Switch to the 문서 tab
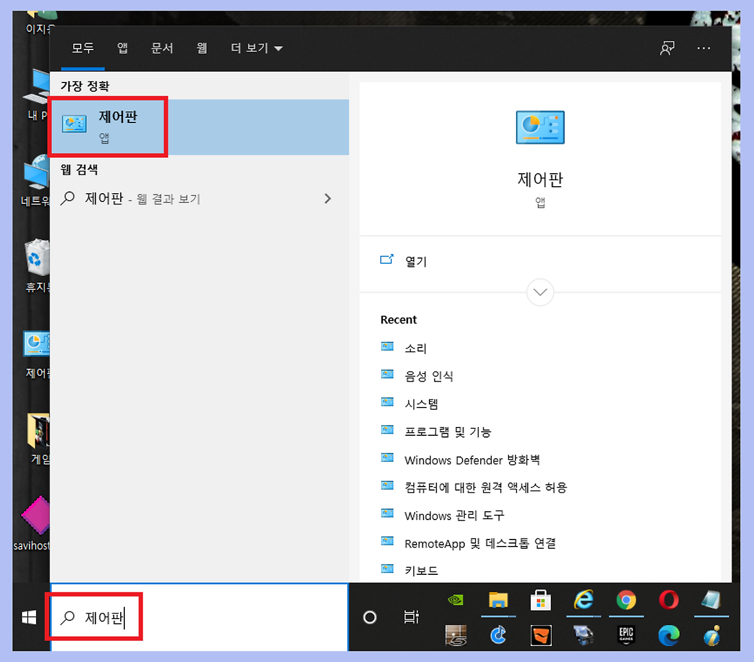The height and width of the screenshot is (662, 754). (x=161, y=48)
